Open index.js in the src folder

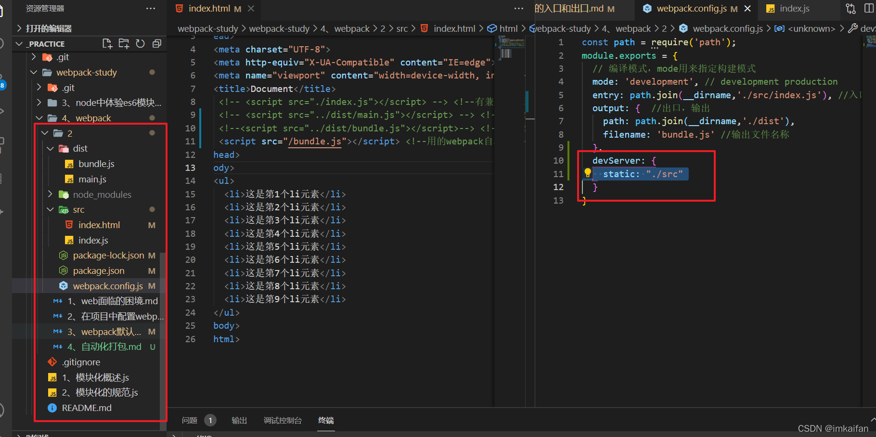(x=93, y=241)
